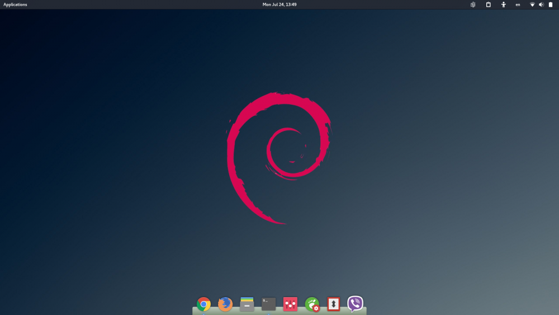
Task: Launch Firefox from the dock
Action: click(225, 304)
